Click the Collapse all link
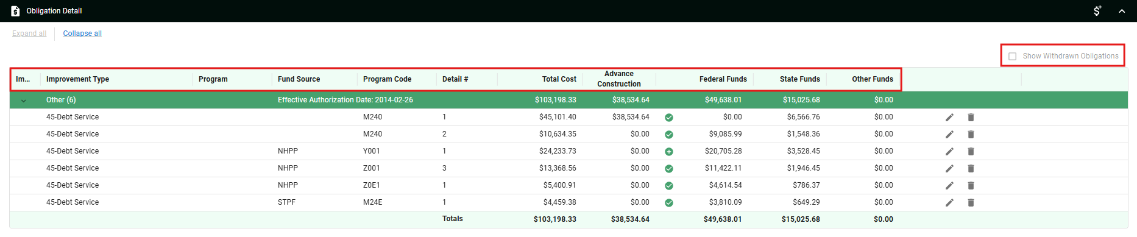Viewport: 1137px width, 237px height. [x=82, y=34]
